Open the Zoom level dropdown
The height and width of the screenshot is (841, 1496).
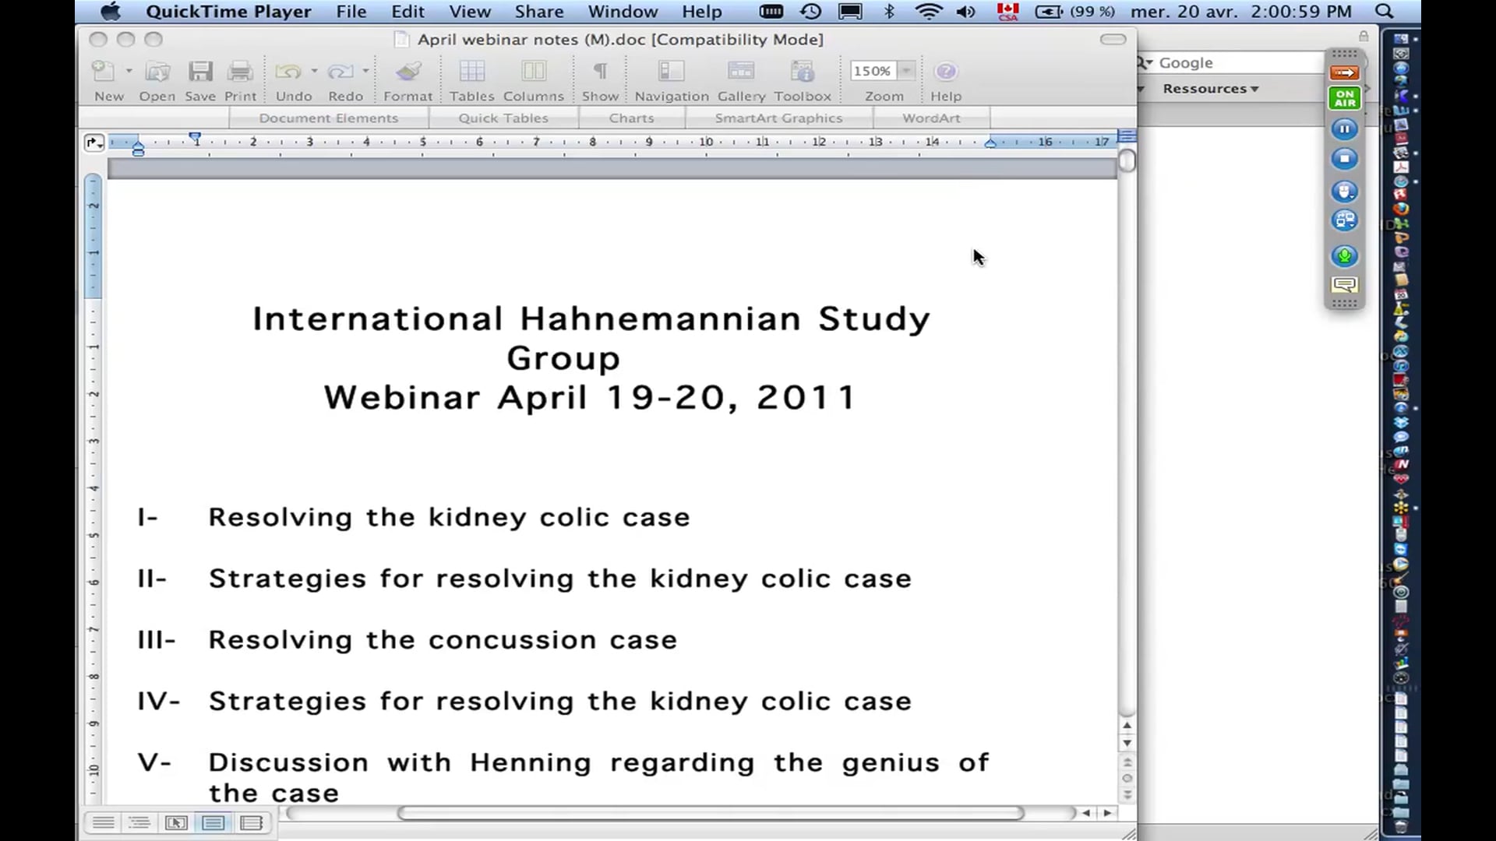click(905, 71)
